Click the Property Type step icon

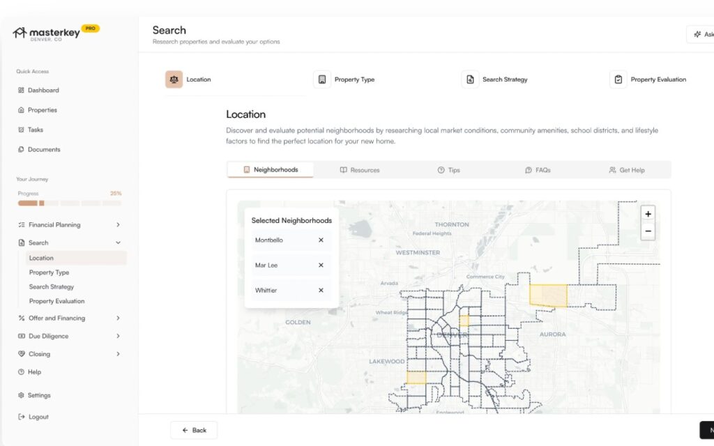tap(321, 79)
